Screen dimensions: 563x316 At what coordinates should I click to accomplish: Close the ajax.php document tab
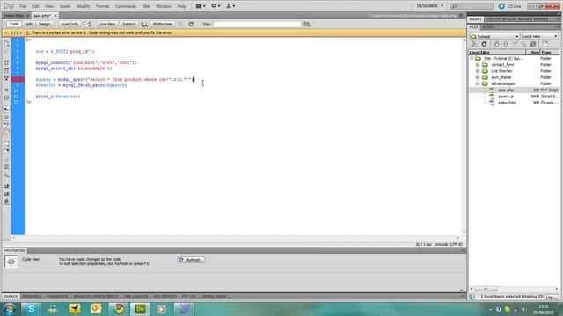point(55,16)
